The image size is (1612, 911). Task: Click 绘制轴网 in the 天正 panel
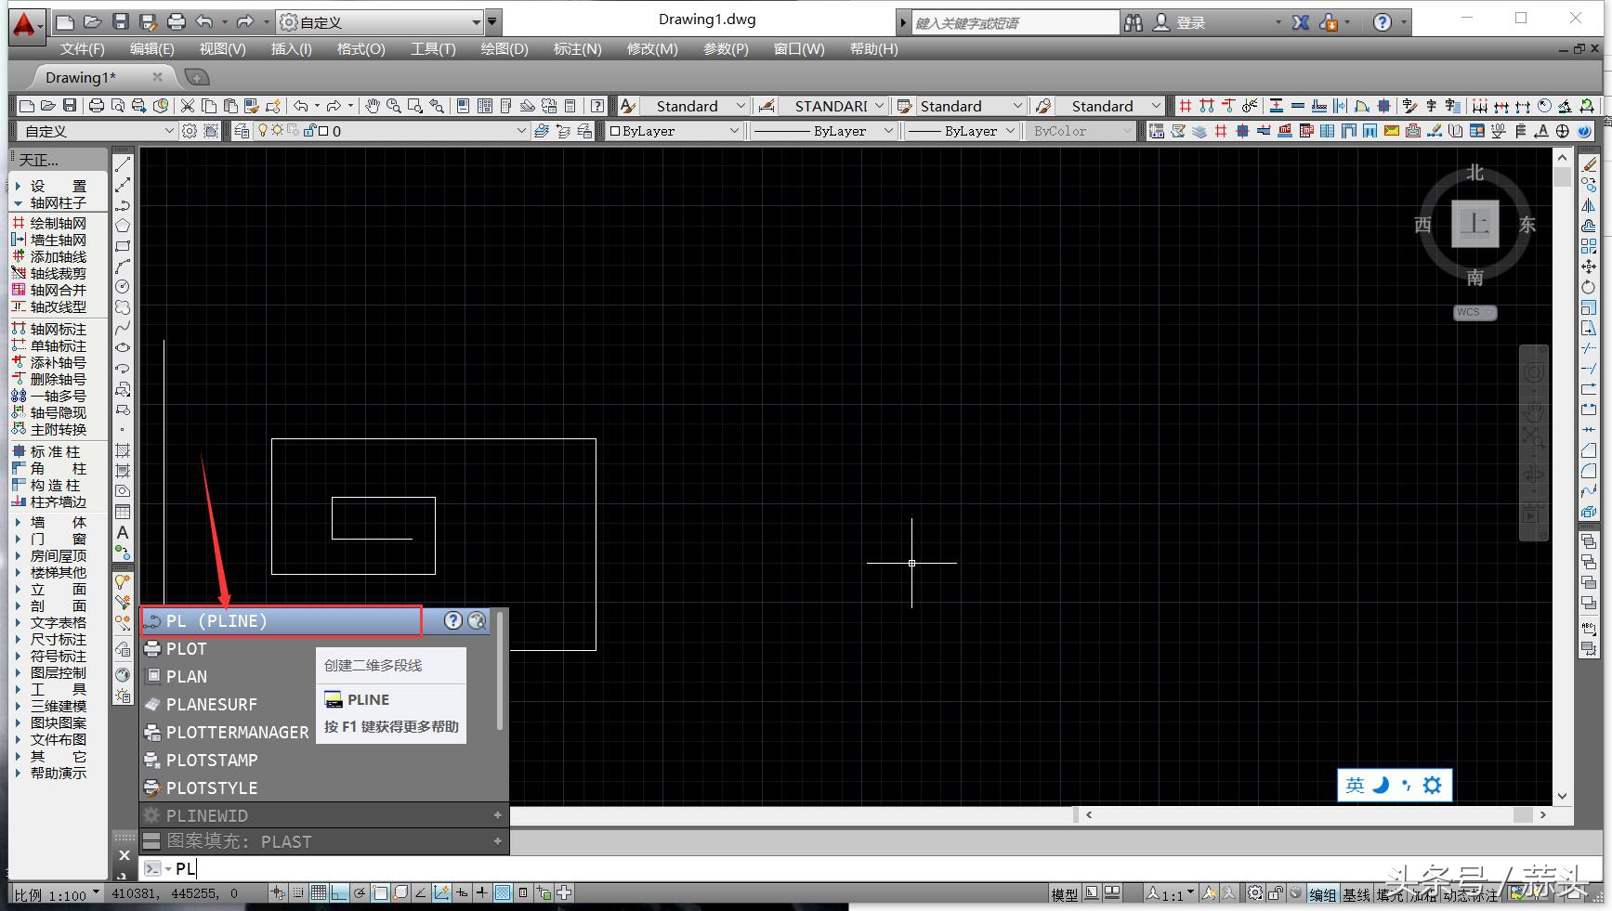click(x=58, y=223)
